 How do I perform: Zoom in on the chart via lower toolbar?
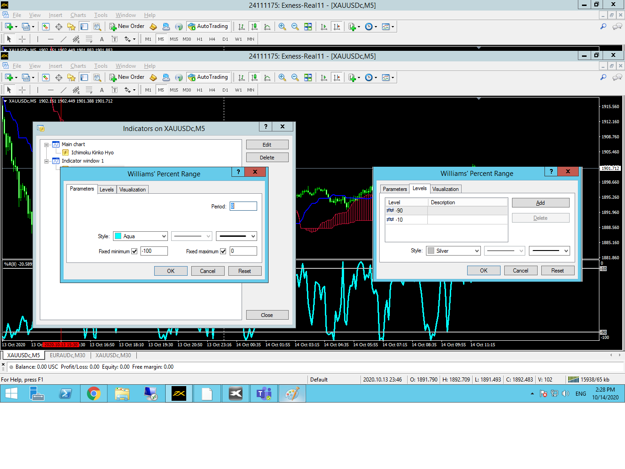[x=282, y=77]
